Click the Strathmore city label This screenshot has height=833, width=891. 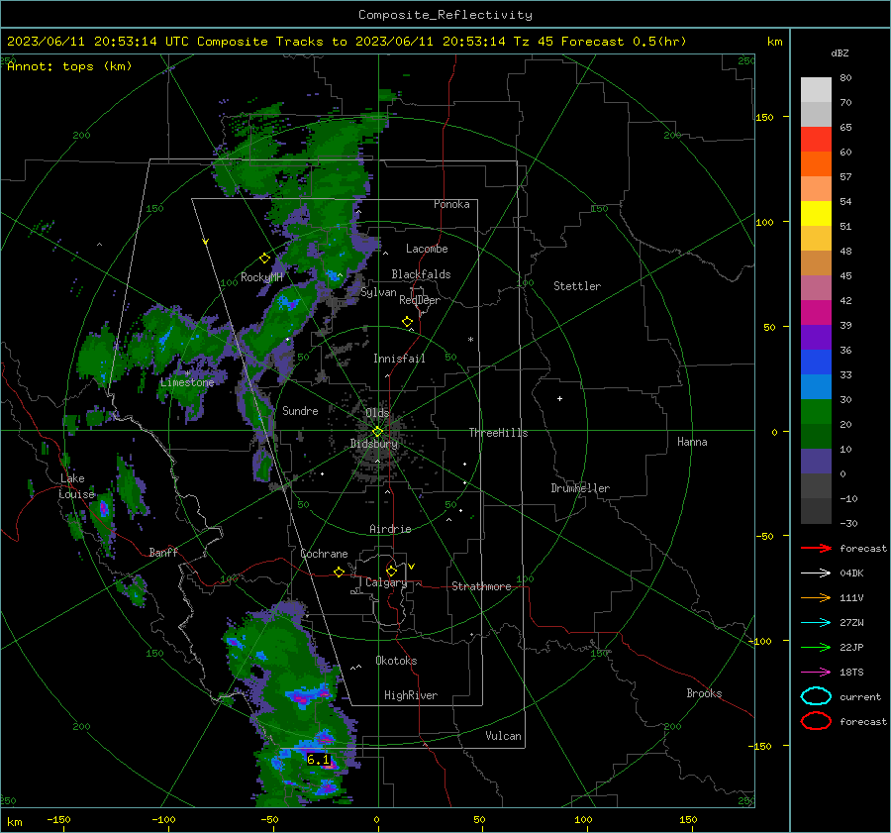coord(481,586)
